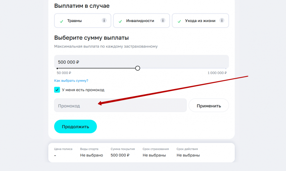Image resolution: width=286 pixels, height=171 pixels.
Task: Click the 500 000 ₽ amount field
Action: 141,62
